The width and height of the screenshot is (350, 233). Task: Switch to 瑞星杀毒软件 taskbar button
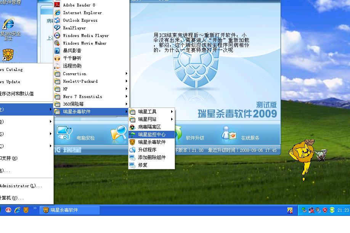click(70, 210)
